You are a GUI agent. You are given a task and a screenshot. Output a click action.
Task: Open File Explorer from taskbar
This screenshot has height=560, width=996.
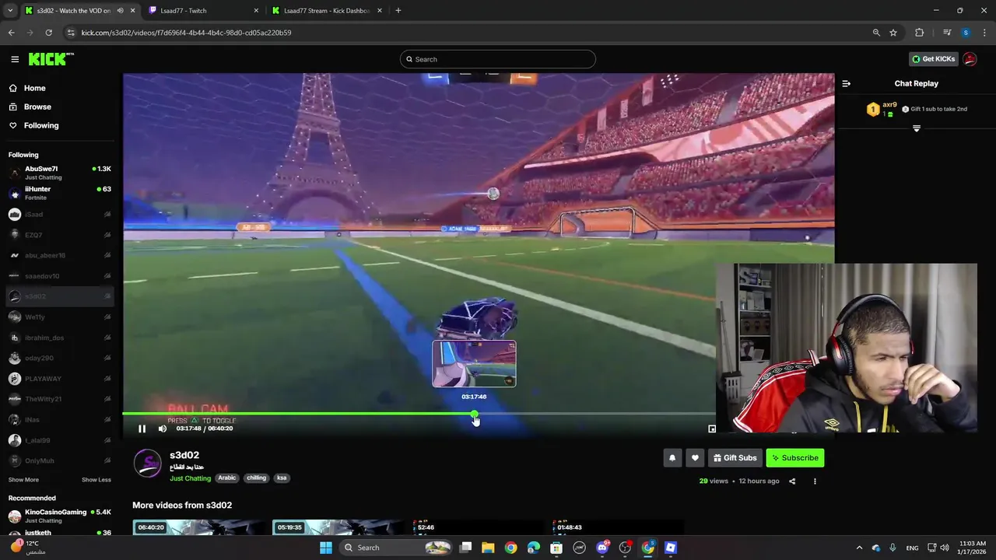pyautogui.click(x=488, y=548)
